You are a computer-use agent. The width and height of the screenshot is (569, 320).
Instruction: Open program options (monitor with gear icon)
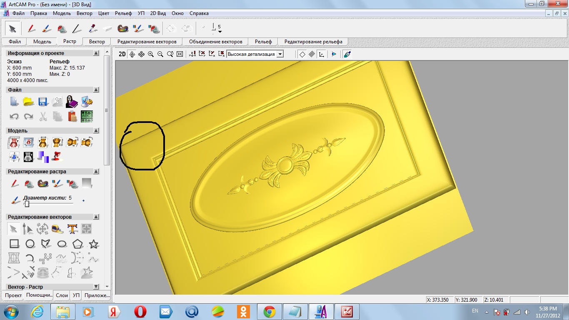tap(87, 102)
